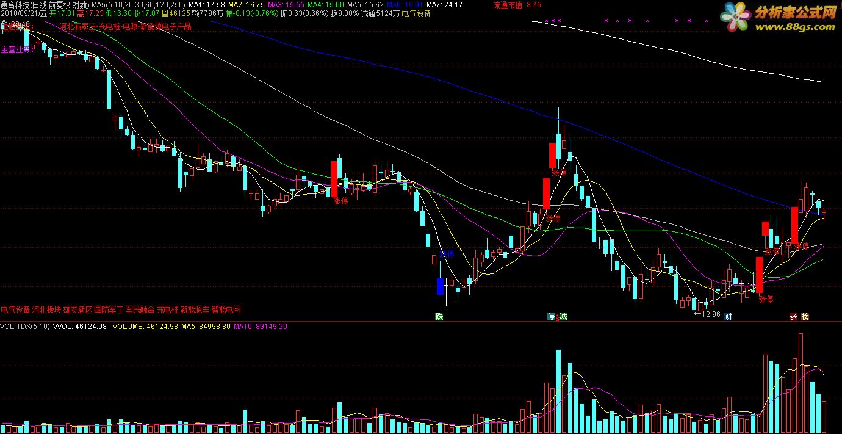Click the teal 停 event marker icon
Image resolution: width=842 pixels, height=434 pixels.
click(x=552, y=317)
